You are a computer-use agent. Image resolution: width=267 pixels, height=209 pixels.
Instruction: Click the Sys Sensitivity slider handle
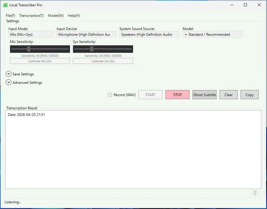[x=92, y=49]
